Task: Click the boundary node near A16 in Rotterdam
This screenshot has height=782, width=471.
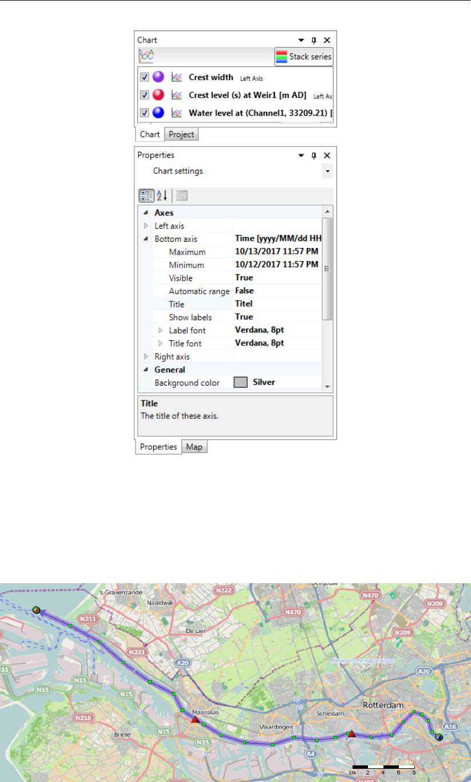Action: pos(438,737)
